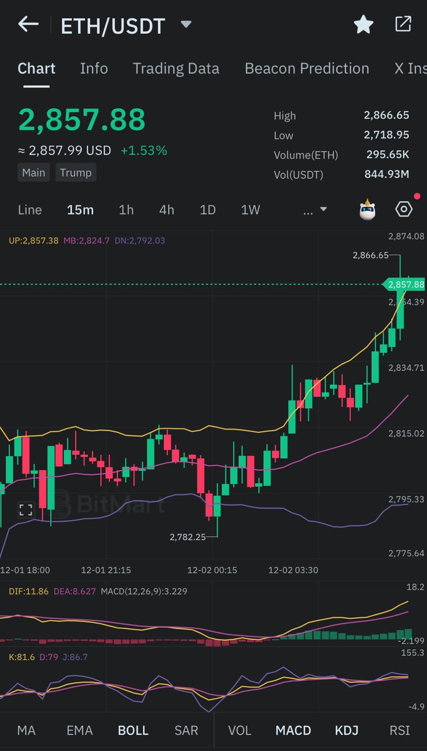Select the 15m timeframe

80,210
